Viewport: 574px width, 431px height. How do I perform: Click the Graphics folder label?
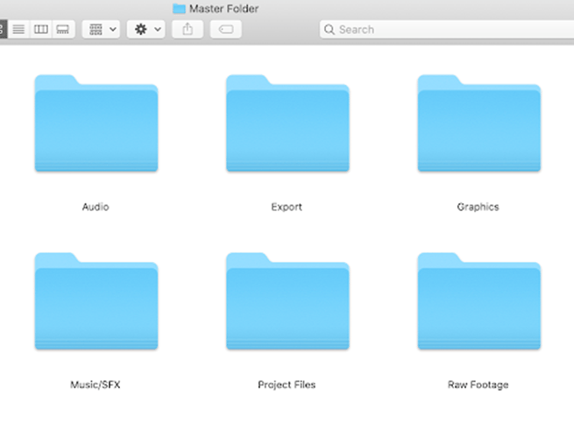click(478, 207)
